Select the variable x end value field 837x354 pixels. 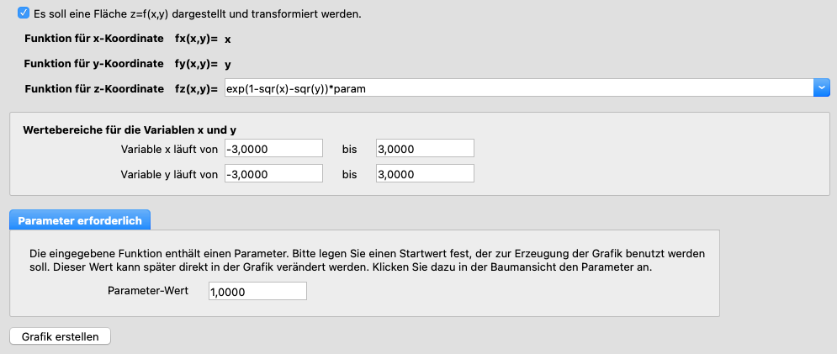point(425,149)
